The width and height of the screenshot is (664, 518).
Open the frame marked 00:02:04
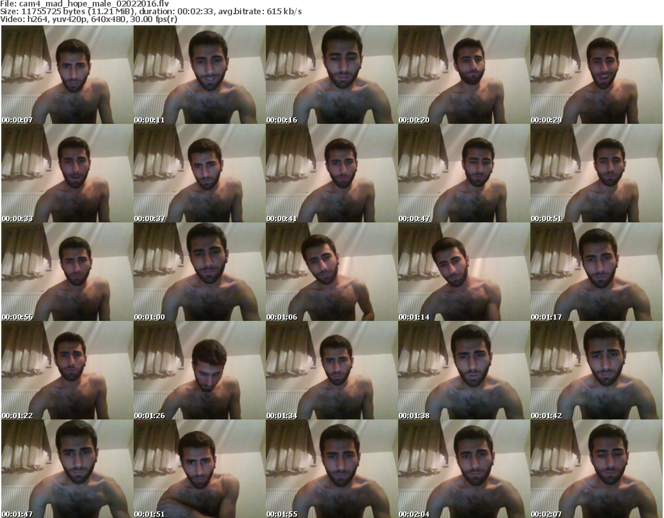pos(464,469)
